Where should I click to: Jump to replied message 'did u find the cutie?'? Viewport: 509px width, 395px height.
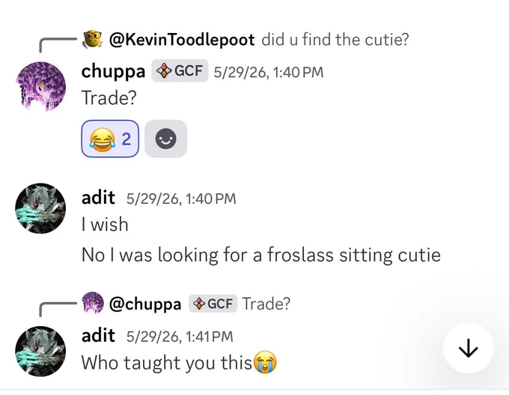coord(335,40)
